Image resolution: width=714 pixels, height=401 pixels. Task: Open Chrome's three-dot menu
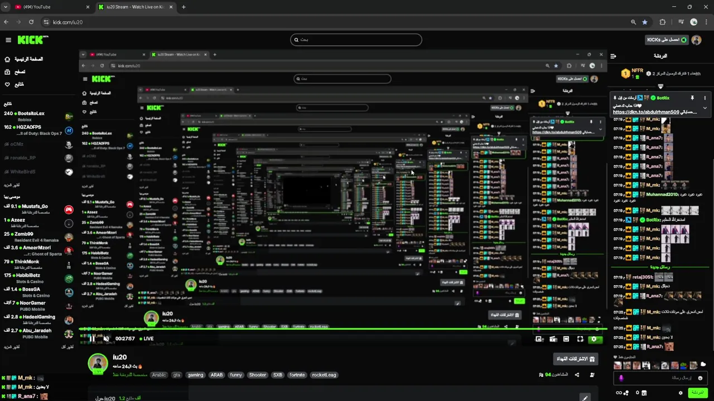706,22
